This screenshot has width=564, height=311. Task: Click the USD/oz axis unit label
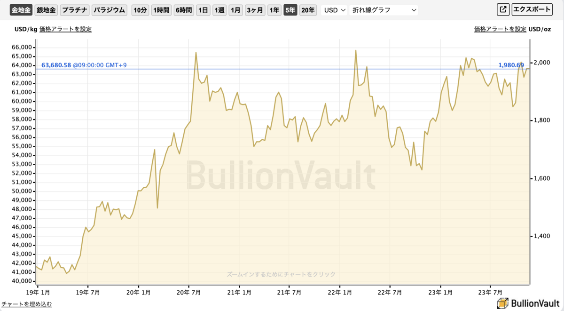tap(540, 29)
